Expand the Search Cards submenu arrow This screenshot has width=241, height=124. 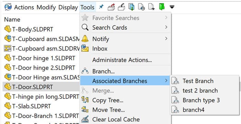[x=166, y=27]
